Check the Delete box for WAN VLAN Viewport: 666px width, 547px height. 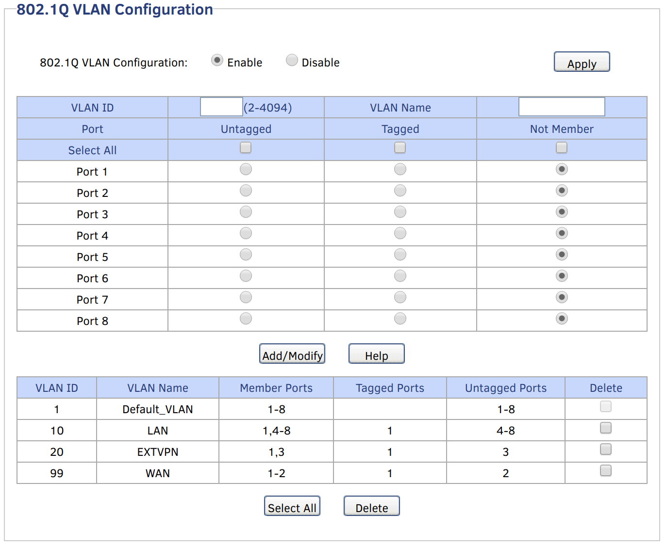(x=605, y=470)
